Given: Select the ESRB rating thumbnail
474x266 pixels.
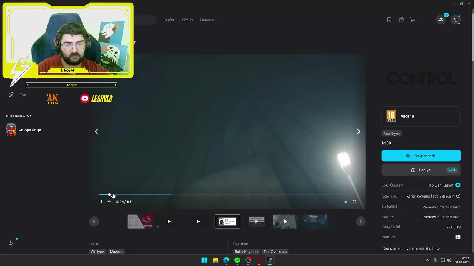Looking at the screenshot, I should [227, 221].
